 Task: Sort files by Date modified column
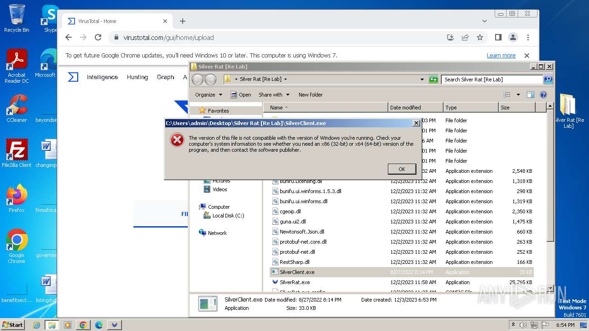click(416, 108)
